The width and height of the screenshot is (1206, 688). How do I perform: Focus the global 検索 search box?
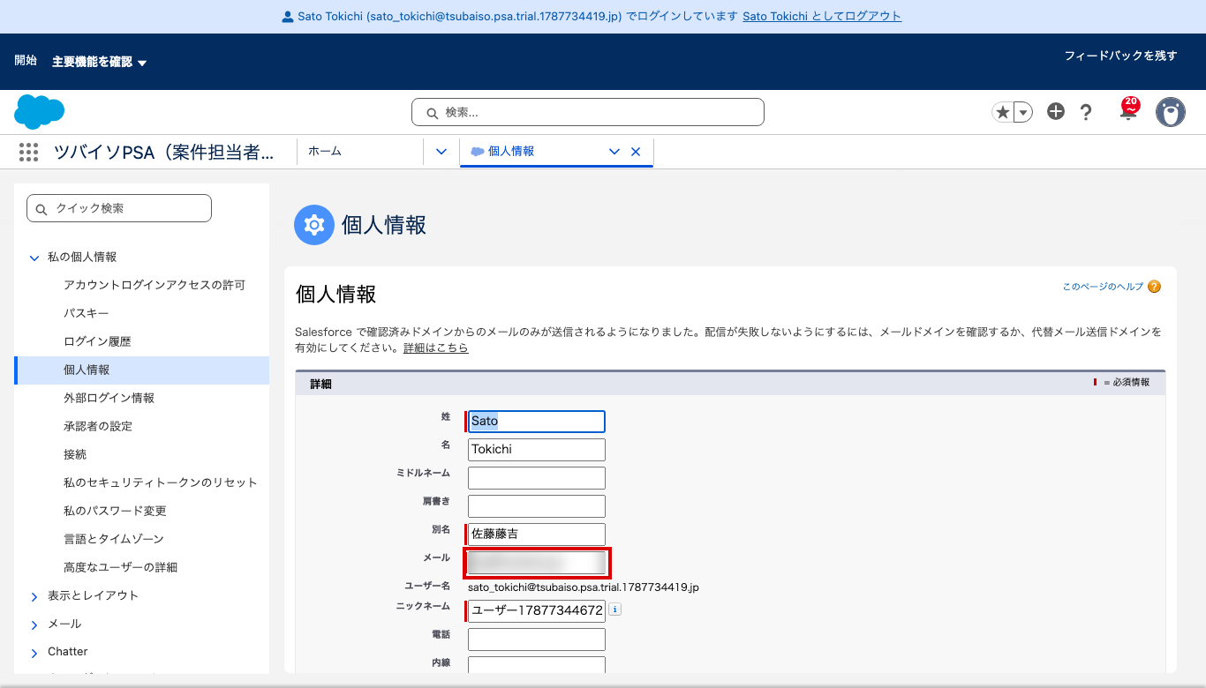click(588, 112)
